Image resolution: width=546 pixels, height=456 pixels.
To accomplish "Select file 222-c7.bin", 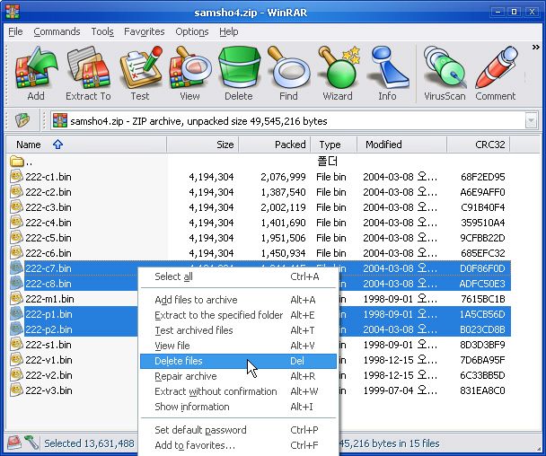I will [48, 268].
